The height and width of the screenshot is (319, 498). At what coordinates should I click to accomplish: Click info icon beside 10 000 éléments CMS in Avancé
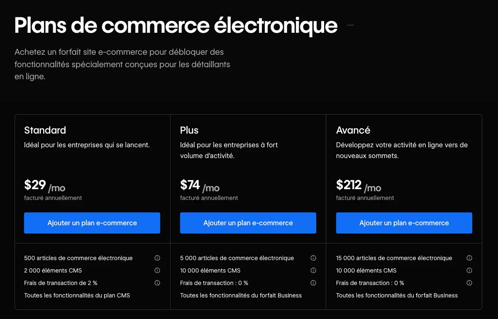[469, 270]
